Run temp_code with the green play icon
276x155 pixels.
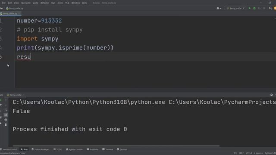click(x=249, y=8)
